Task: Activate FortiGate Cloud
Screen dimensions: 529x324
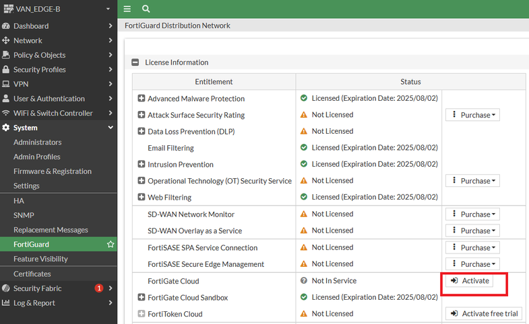Action: click(x=470, y=281)
